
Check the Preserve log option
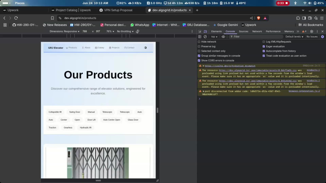pos(199,46)
